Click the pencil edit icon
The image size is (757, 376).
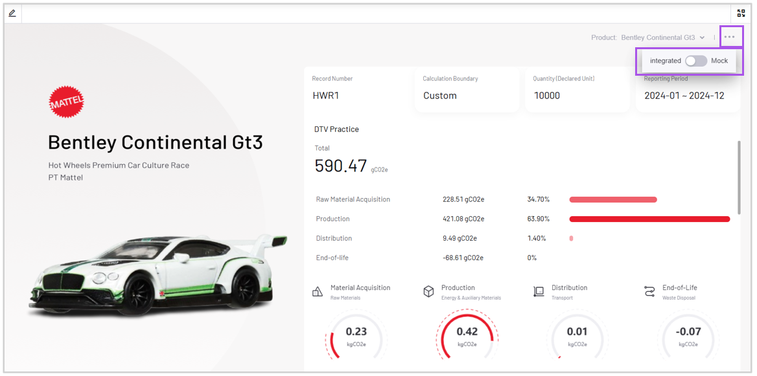click(12, 13)
